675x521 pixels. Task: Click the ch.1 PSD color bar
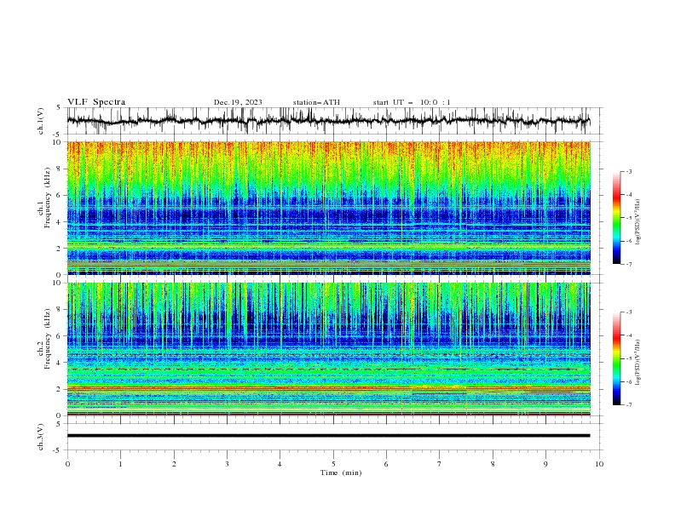(x=616, y=217)
